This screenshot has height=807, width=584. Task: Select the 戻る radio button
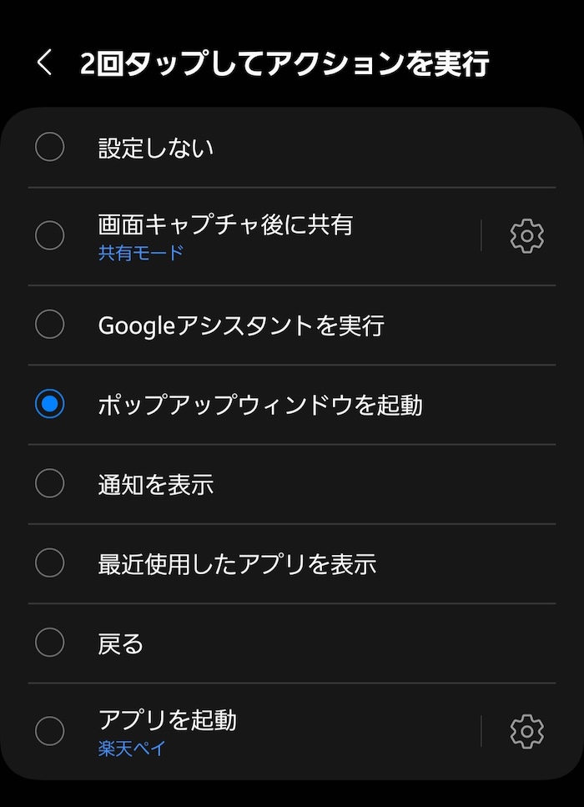(49, 643)
